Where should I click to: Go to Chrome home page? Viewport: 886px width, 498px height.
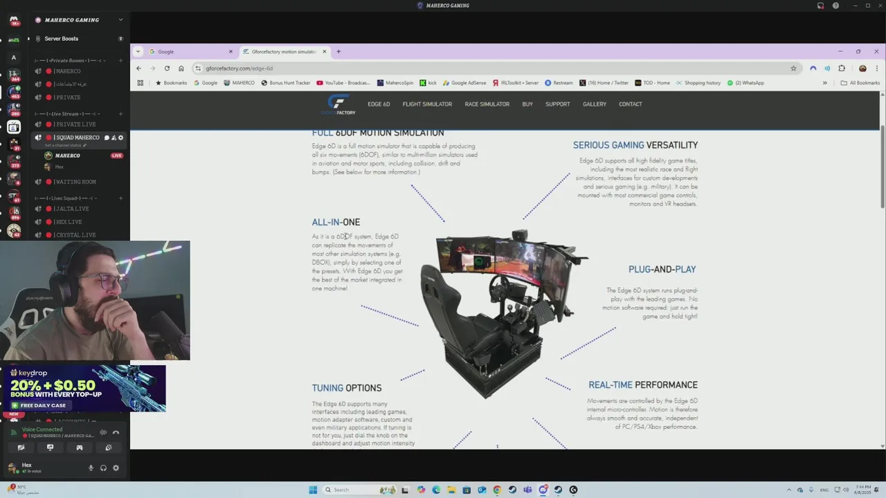point(181,68)
